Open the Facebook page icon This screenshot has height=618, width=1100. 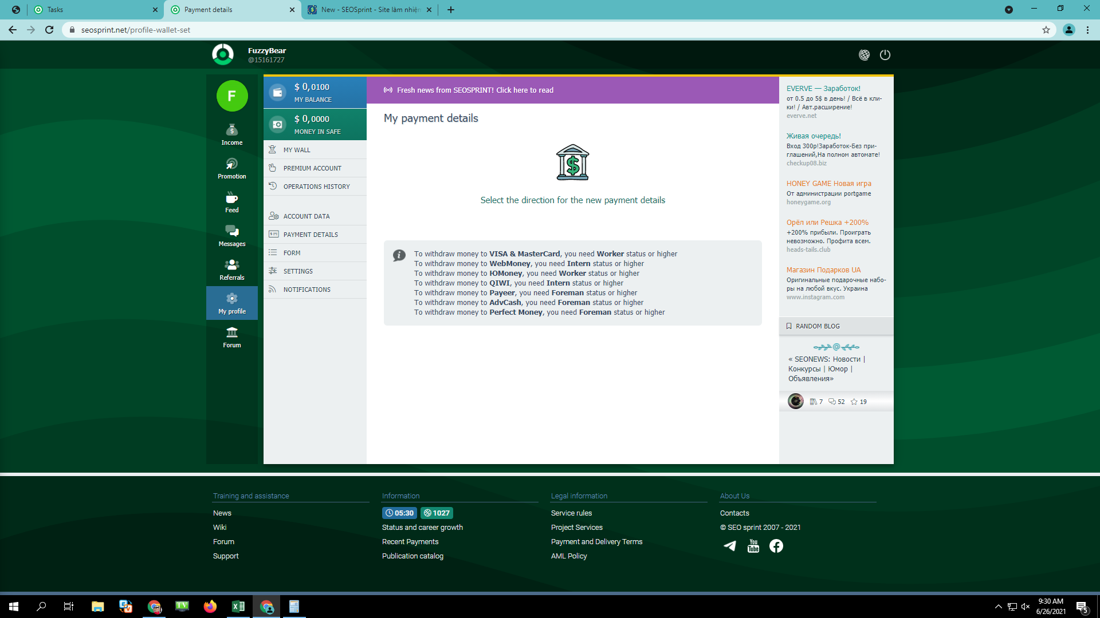776,546
